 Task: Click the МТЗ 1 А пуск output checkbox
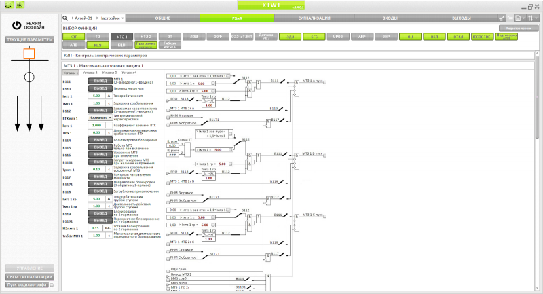324,82
